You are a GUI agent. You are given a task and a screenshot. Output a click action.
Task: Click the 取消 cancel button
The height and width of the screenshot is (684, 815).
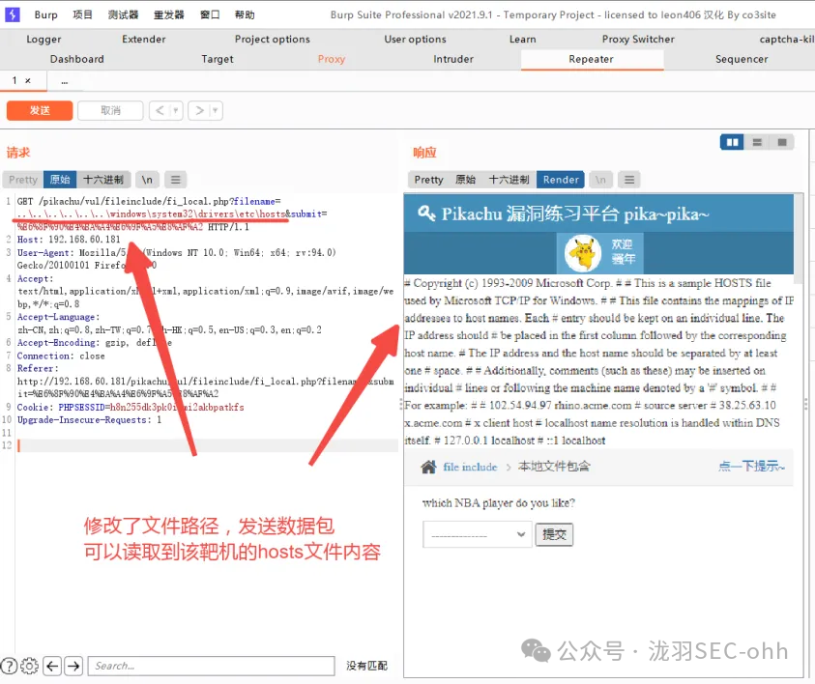110,111
